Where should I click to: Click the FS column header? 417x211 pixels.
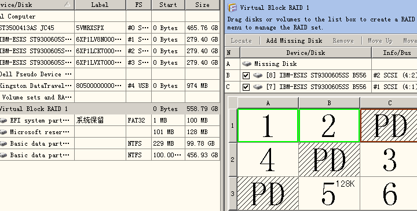(x=138, y=5)
